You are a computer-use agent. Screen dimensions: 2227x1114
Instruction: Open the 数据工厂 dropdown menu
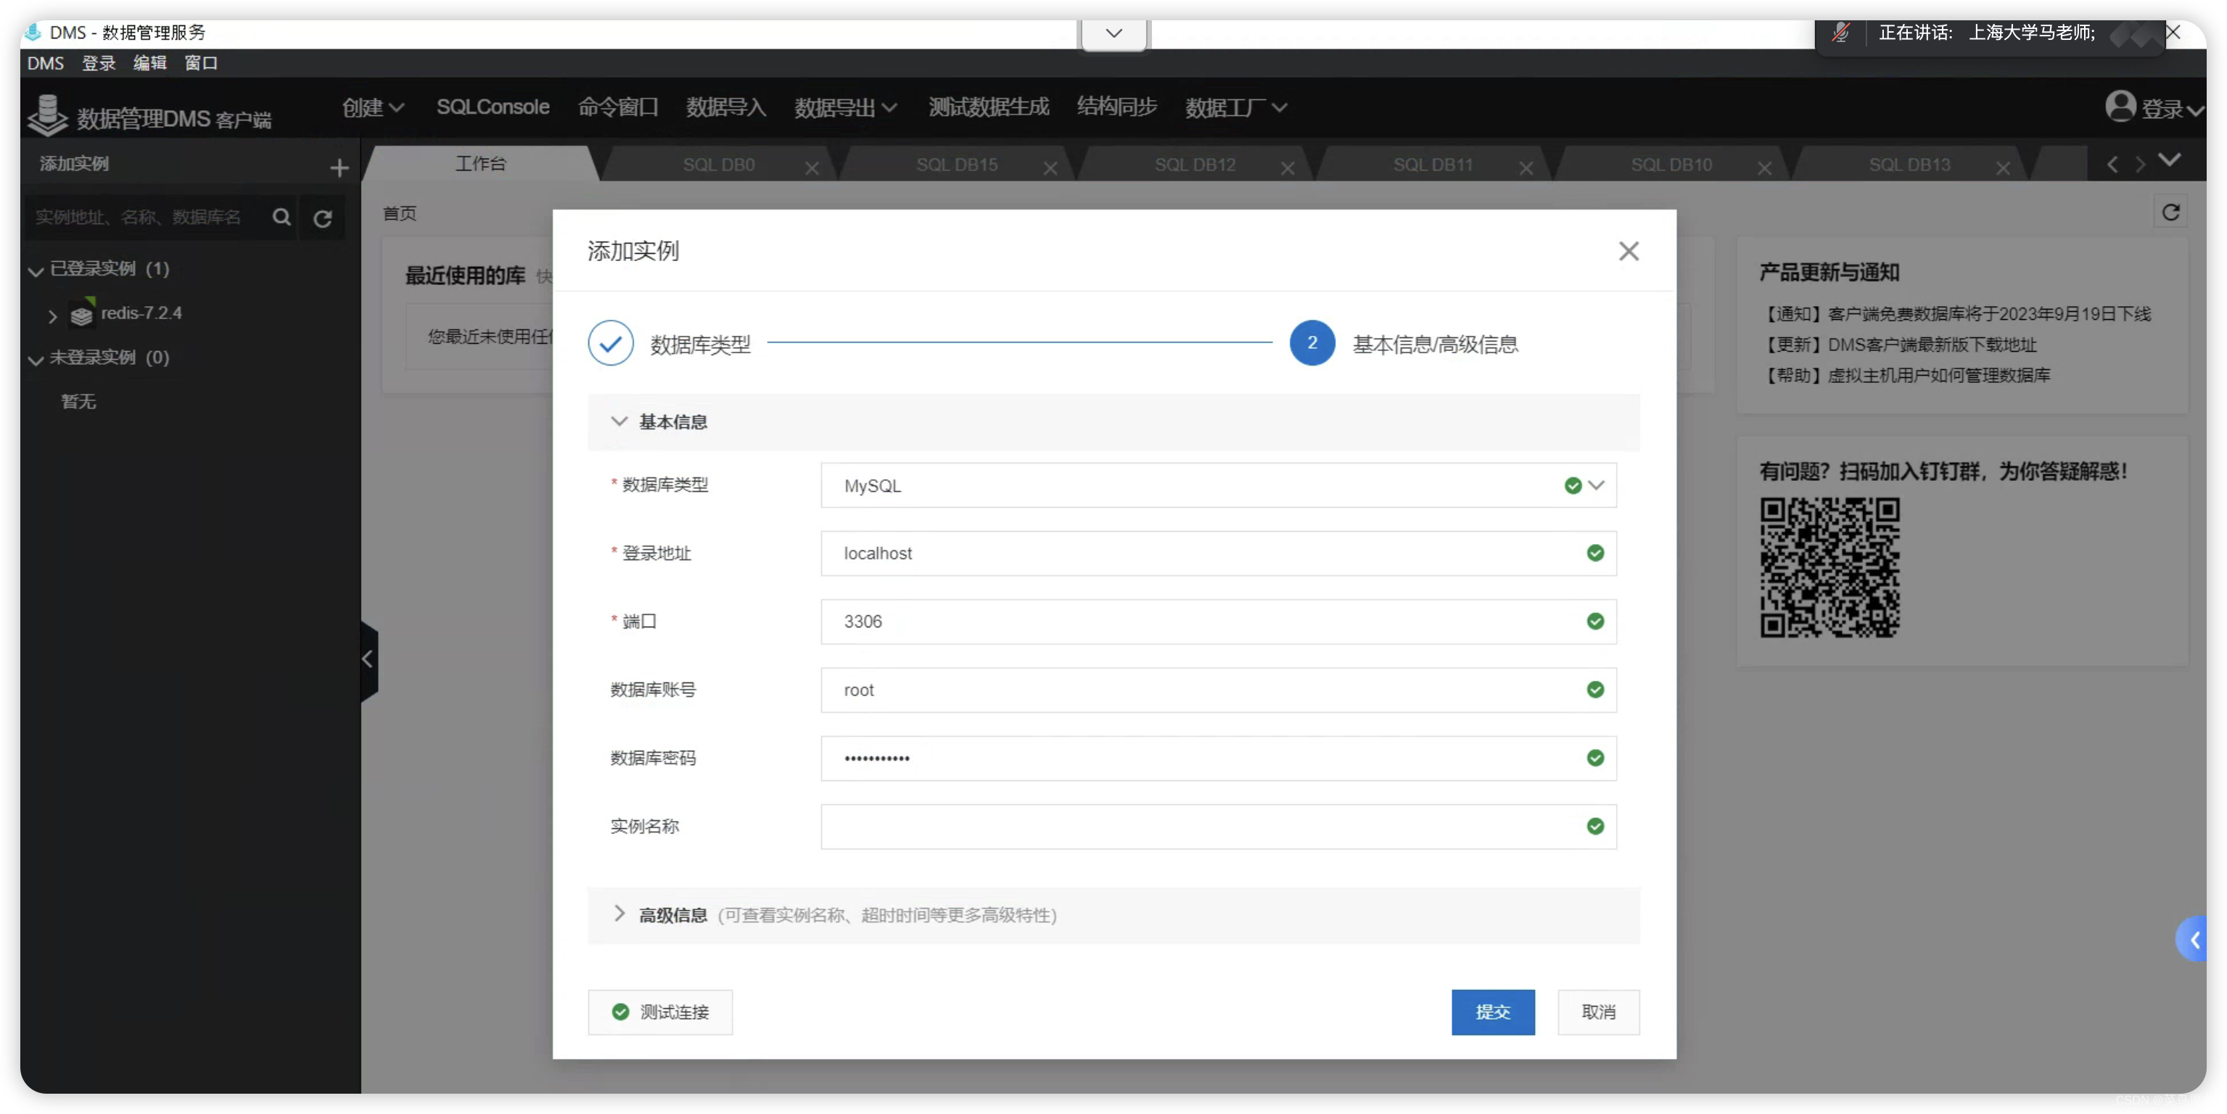tap(1236, 107)
